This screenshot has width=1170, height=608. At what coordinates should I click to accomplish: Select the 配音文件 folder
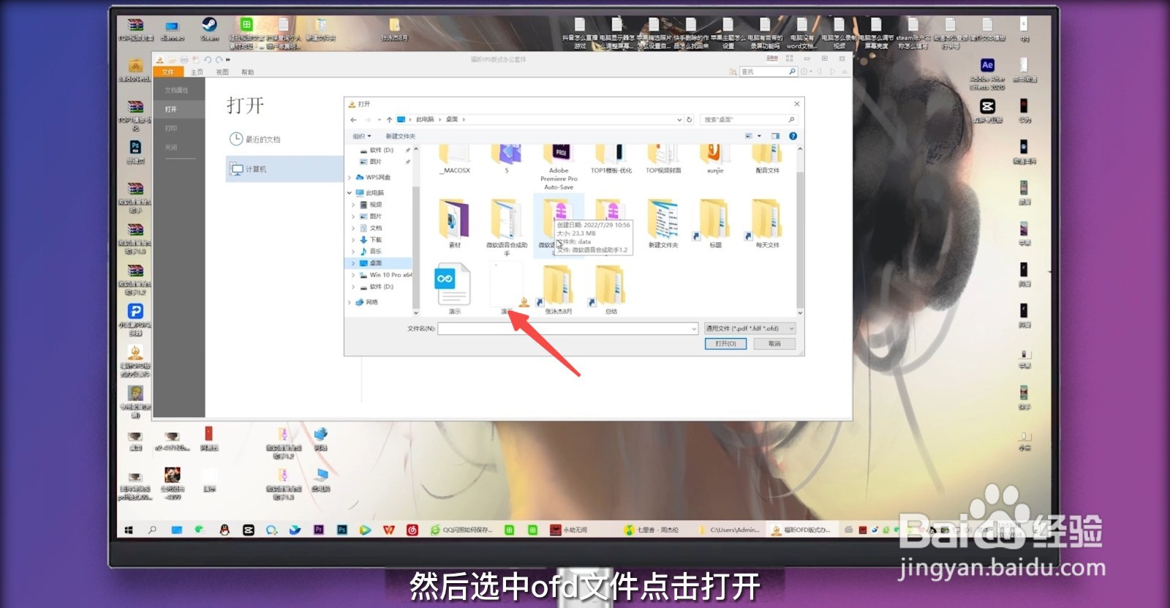767,159
